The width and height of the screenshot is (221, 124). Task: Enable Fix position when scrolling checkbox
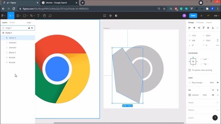[190, 70]
